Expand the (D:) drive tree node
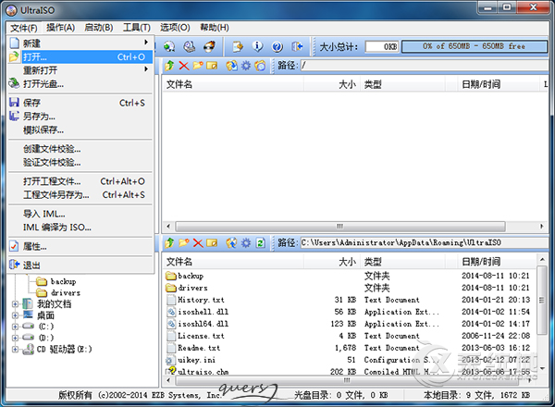The image size is (555, 407). pos(15,338)
